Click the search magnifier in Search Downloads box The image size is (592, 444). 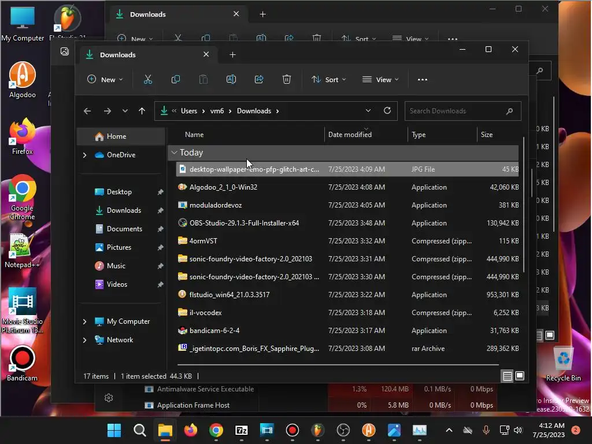click(x=509, y=111)
